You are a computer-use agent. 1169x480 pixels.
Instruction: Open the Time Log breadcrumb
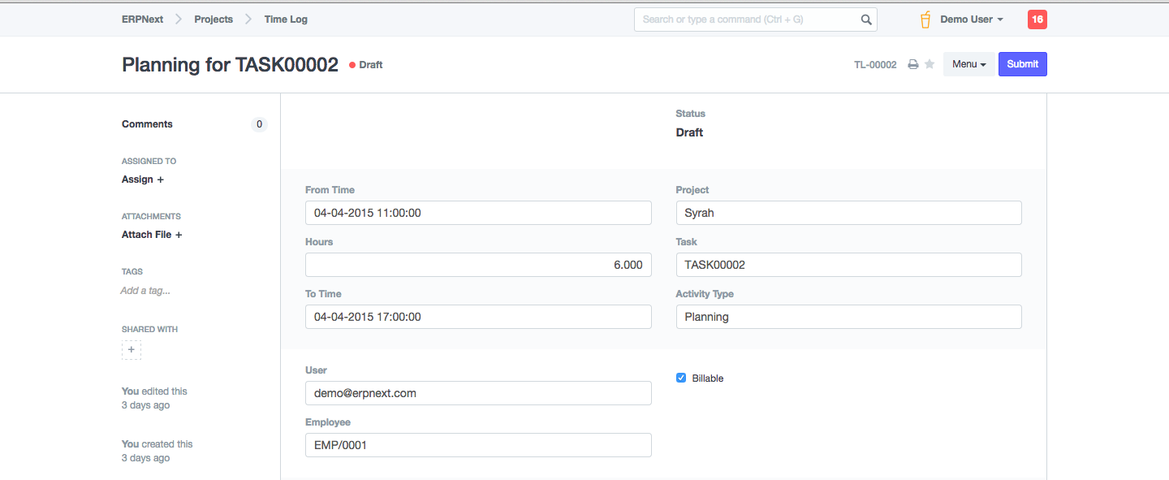tap(286, 19)
